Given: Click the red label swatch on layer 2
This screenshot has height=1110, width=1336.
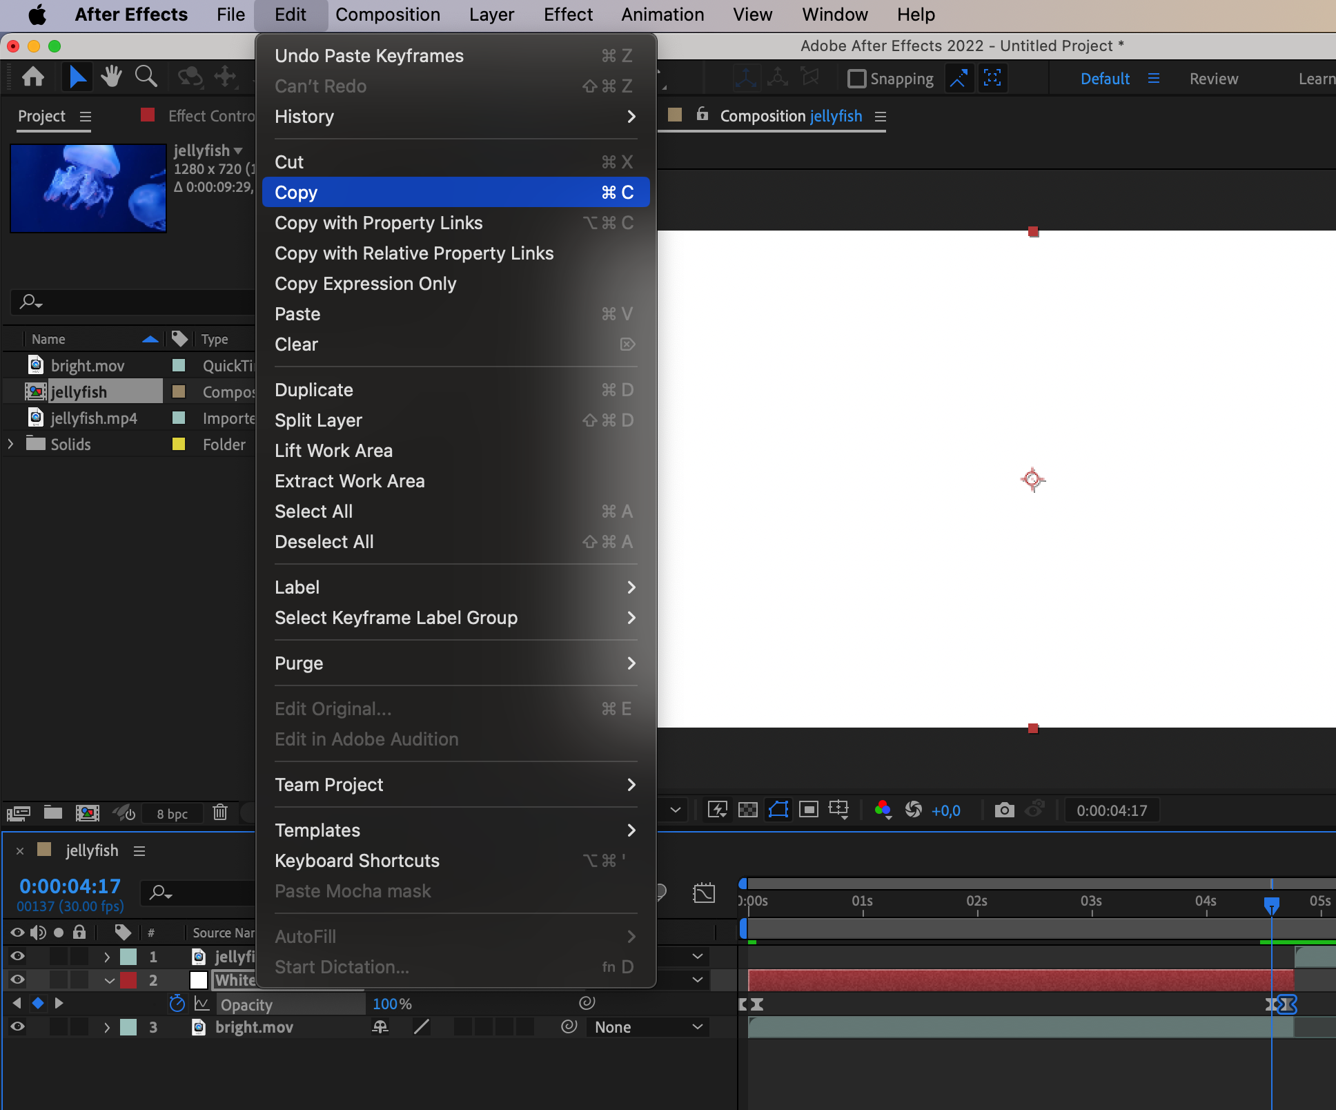Looking at the screenshot, I should click(x=128, y=980).
